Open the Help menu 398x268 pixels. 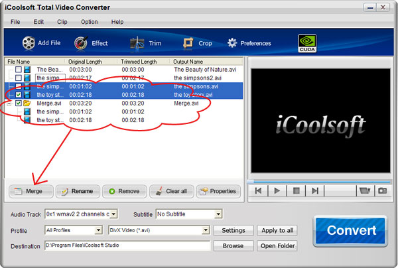pos(117,22)
